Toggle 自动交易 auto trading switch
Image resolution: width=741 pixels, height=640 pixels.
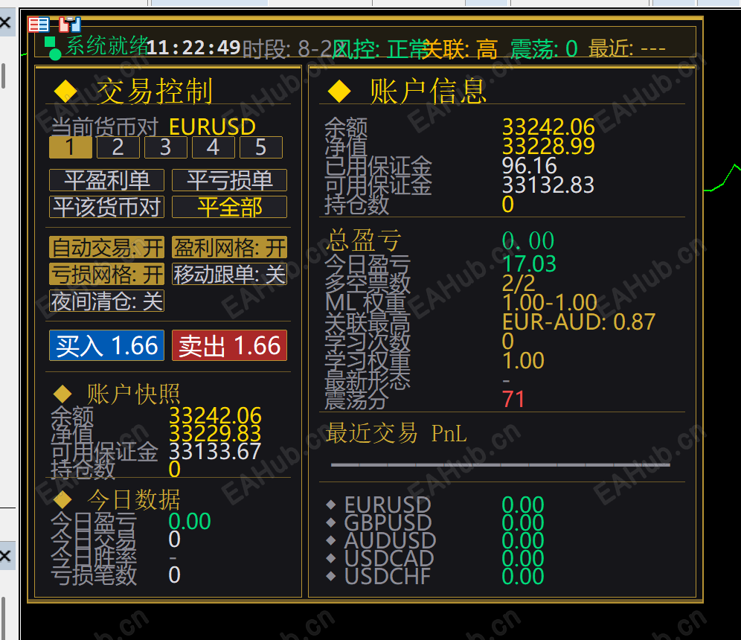click(107, 247)
